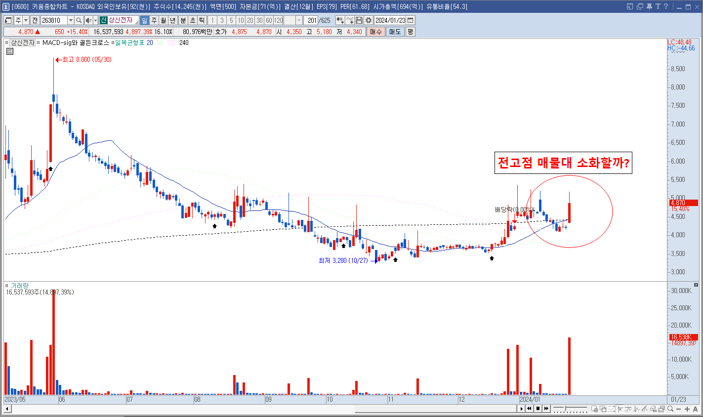Image resolution: width=703 pixels, height=417 pixels.
Task: Click the 평 button next to 매도
Action: click(x=411, y=32)
